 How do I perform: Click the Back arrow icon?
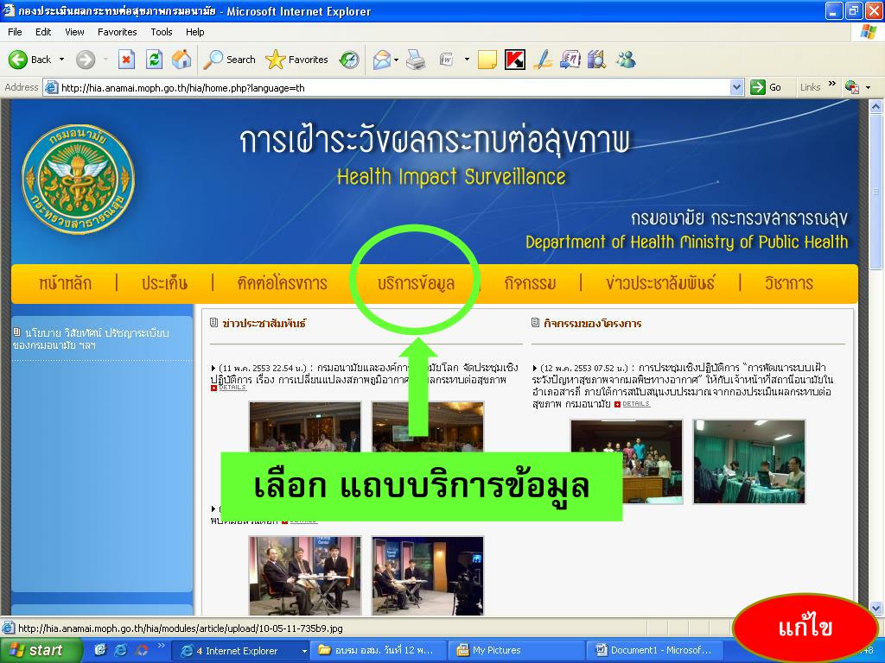[x=18, y=60]
